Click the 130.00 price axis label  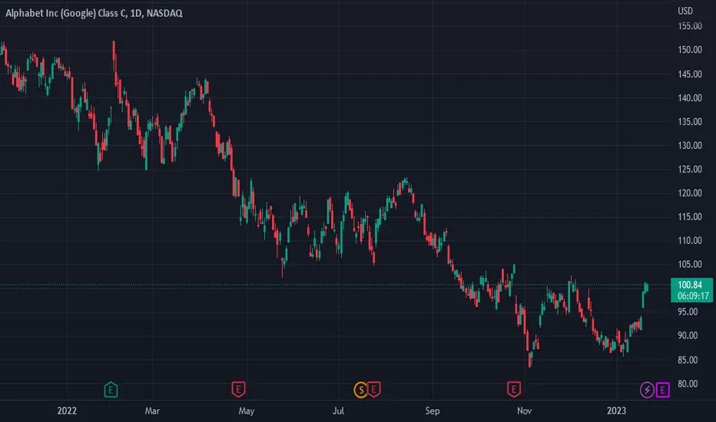[690, 145]
